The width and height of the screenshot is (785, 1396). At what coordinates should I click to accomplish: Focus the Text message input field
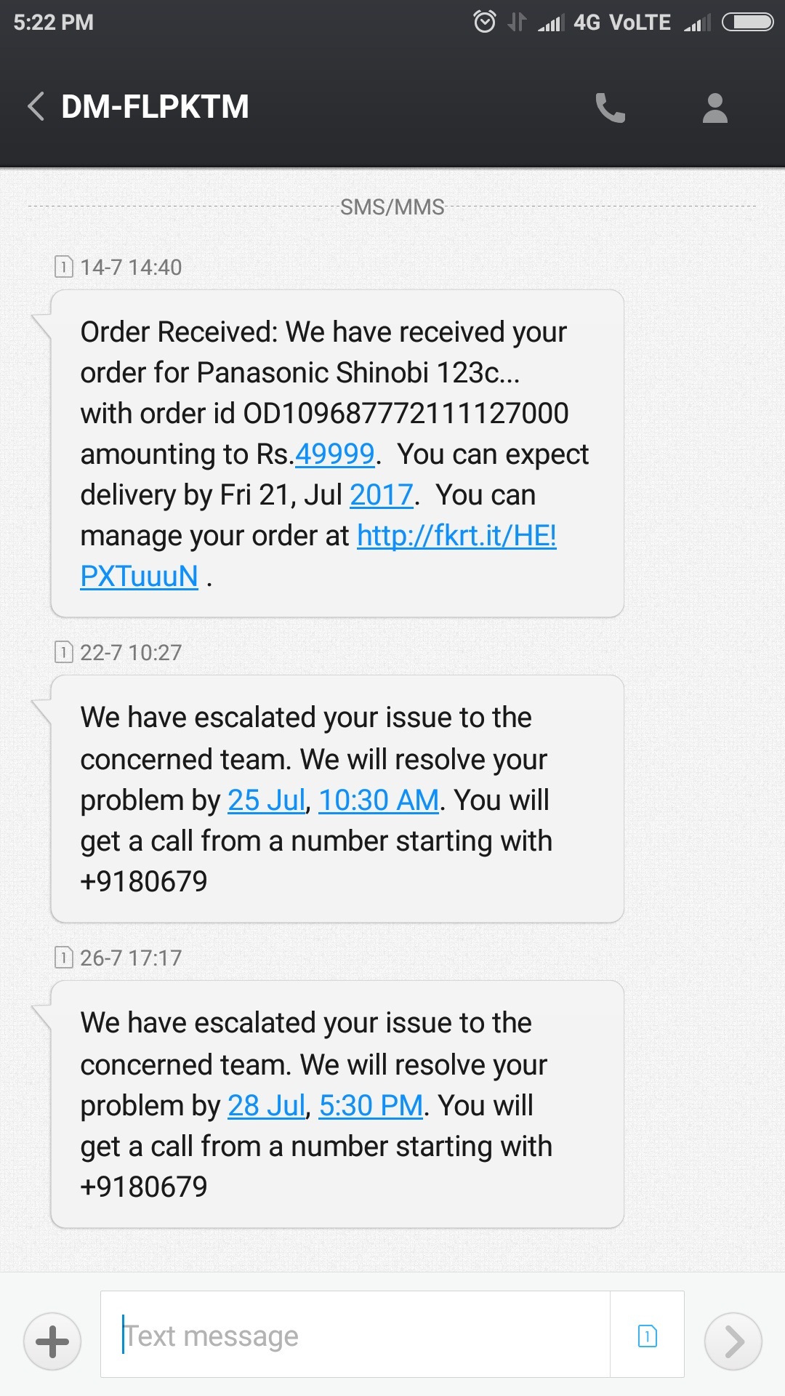pyautogui.click(x=356, y=1335)
